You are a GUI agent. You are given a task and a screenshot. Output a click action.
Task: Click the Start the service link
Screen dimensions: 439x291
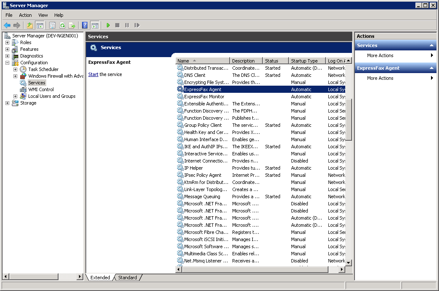click(x=93, y=74)
